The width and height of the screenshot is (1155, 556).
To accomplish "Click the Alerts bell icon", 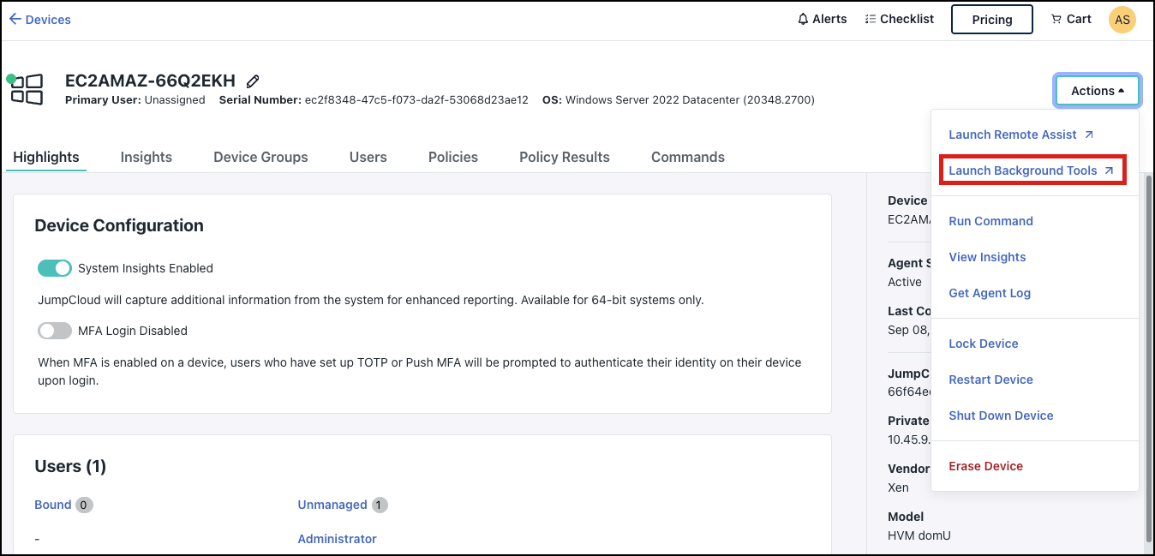I will (x=801, y=18).
